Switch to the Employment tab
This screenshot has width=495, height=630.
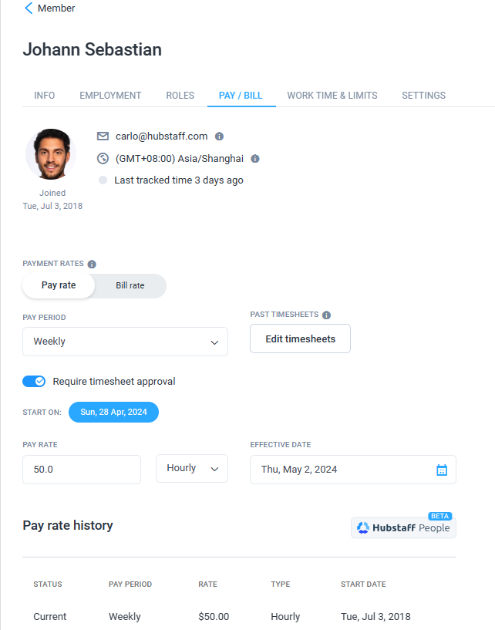(x=110, y=96)
